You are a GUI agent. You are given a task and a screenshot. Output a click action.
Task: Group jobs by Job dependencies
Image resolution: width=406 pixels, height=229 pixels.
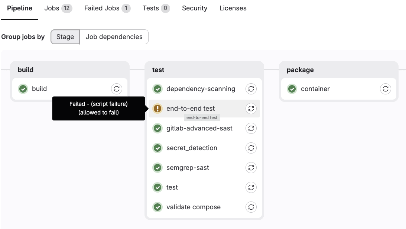pos(114,37)
